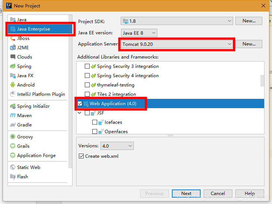Click the Spring Security 4 leaf icon
The height and width of the screenshot is (204, 272).
(x=93, y=76)
